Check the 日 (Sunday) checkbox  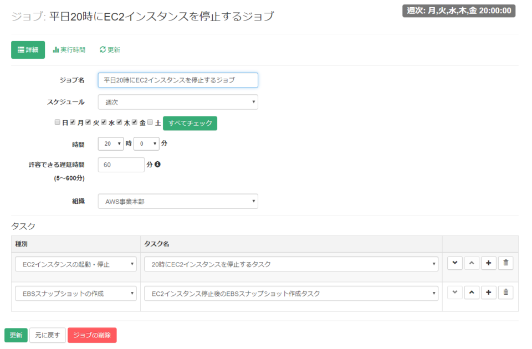tap(57, 122)
